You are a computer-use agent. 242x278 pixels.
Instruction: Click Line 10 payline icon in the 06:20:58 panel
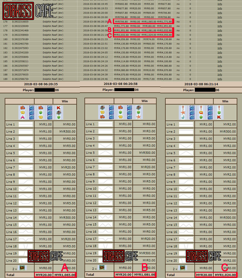pyautogui.click(x=105, y=189)
